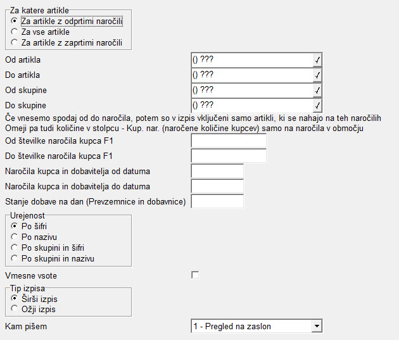
Task: Focus the Naročila do datuma field
Action: [x=217, y=186]
